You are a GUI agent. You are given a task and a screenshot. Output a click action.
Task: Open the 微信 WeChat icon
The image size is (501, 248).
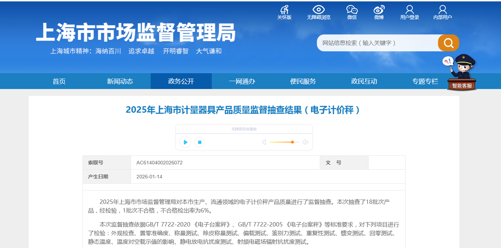[352, 12]
